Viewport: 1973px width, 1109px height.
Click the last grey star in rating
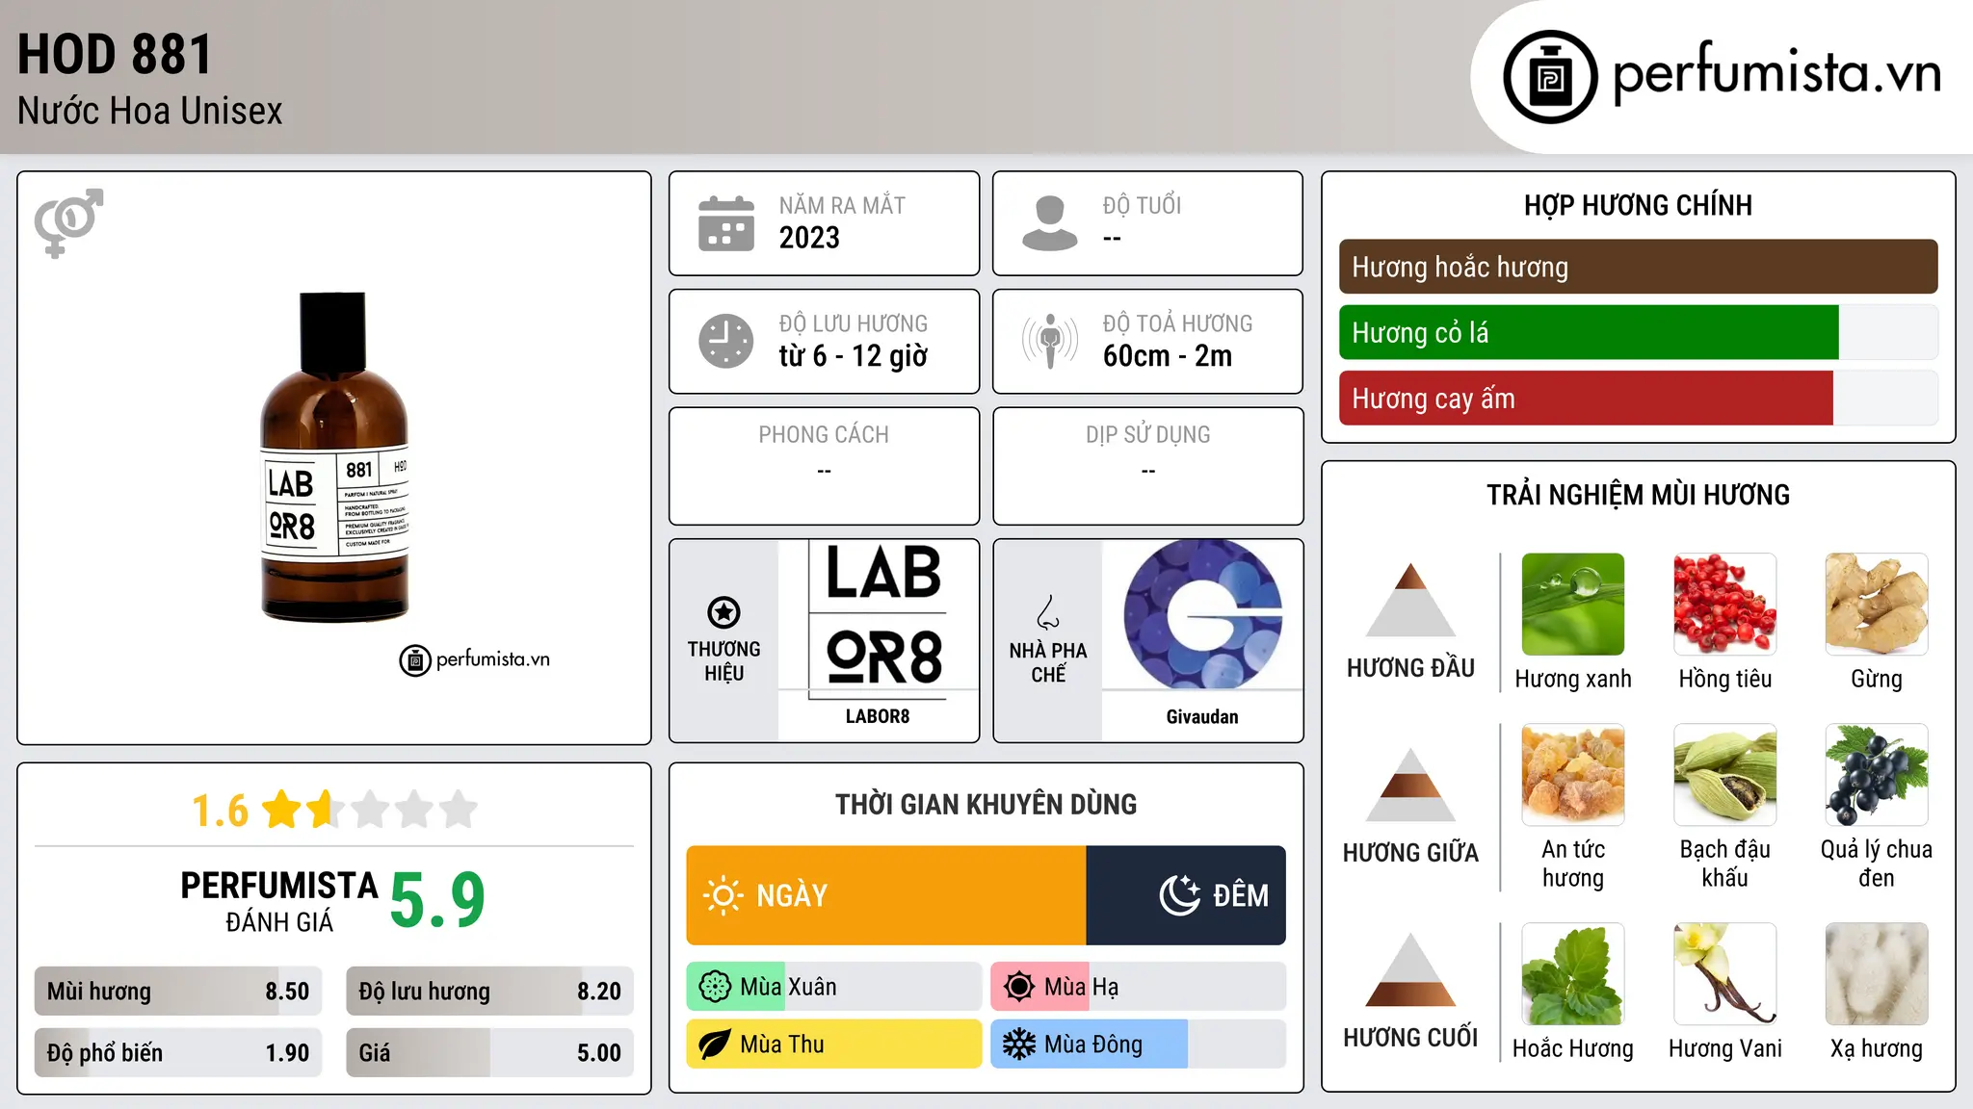(459, 809)
